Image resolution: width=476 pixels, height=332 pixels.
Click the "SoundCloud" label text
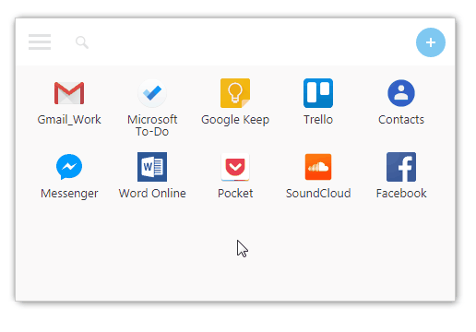[318, 194]
